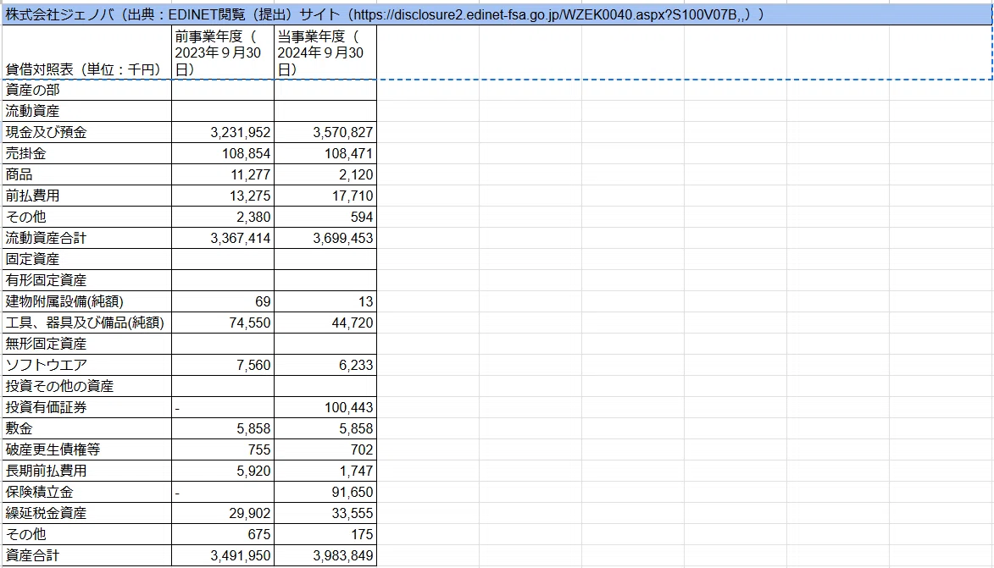Select cell value 175 in その他 row
Screen dimensions: 994x568
pos(325,534)
